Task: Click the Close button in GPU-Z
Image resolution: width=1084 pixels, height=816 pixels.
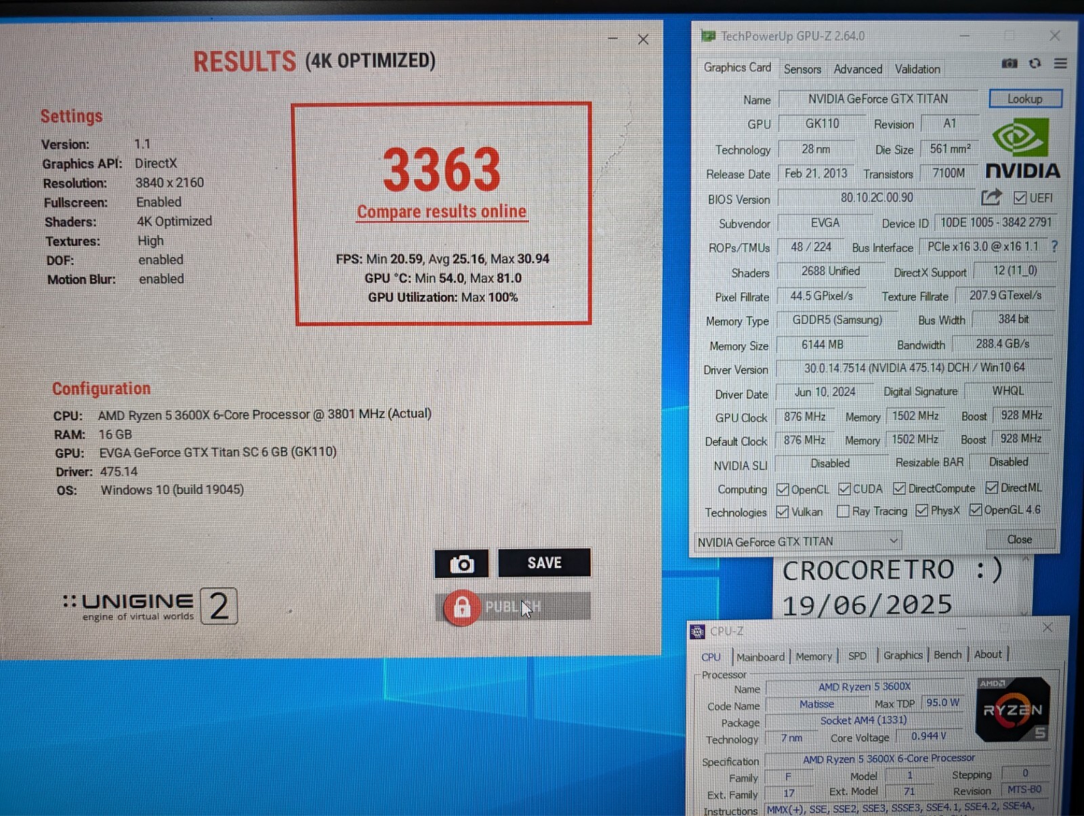Action: (x=1020, y=539)
